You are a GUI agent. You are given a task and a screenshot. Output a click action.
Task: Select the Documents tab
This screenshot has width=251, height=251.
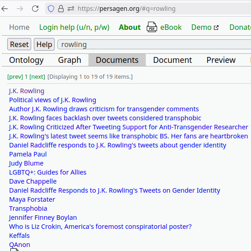point(117,60)
